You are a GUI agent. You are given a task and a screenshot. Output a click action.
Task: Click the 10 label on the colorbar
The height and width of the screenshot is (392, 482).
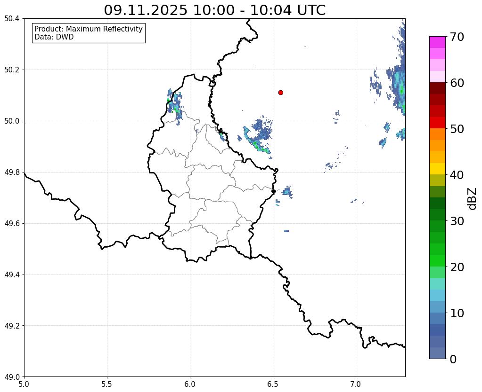[456, 313]
